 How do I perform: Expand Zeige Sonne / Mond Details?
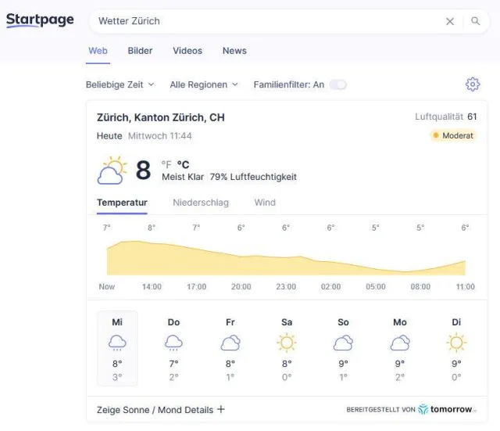[161, 409]
